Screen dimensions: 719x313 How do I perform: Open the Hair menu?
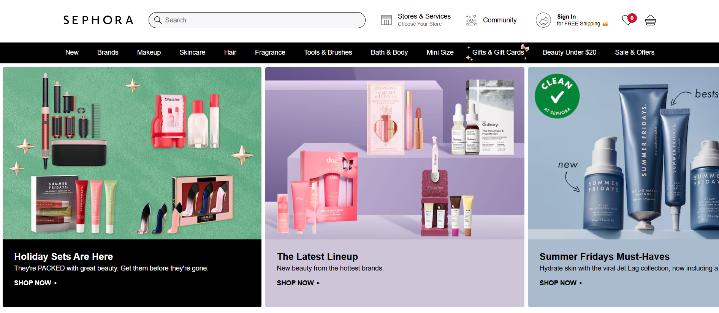click(230, 52)
